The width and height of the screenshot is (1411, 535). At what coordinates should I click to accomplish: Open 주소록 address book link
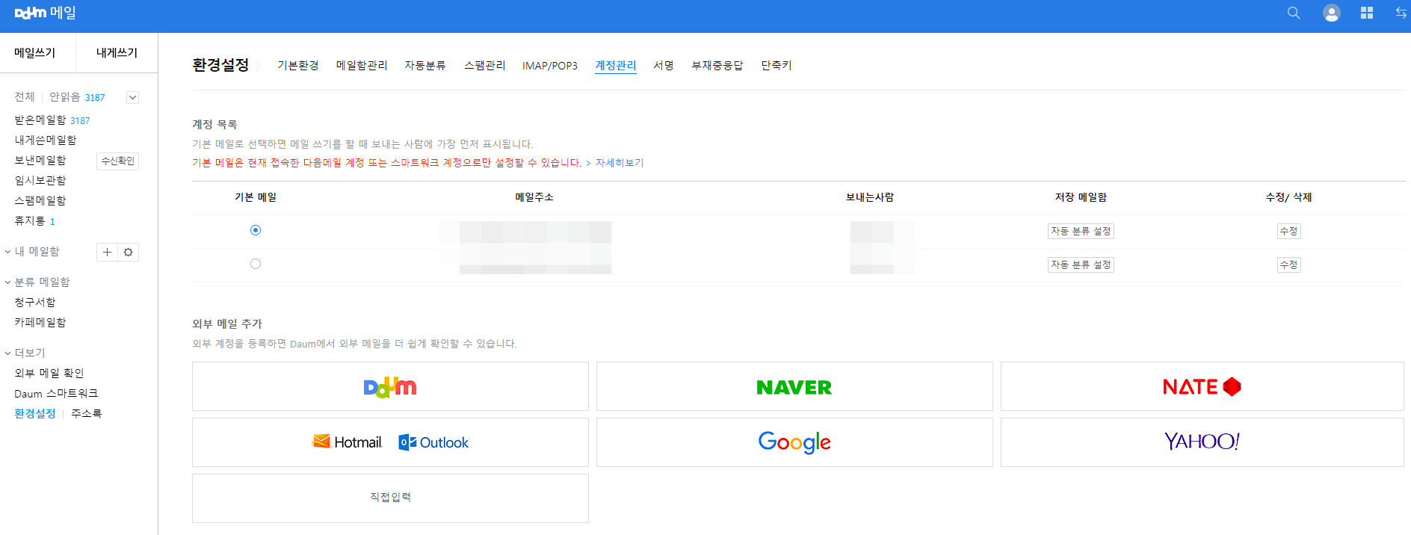point(87,414)
